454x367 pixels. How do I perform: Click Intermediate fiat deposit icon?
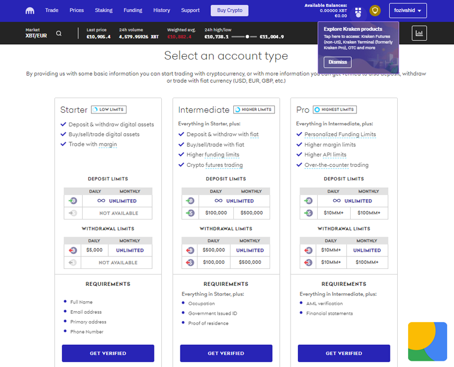tap(190, 213)
